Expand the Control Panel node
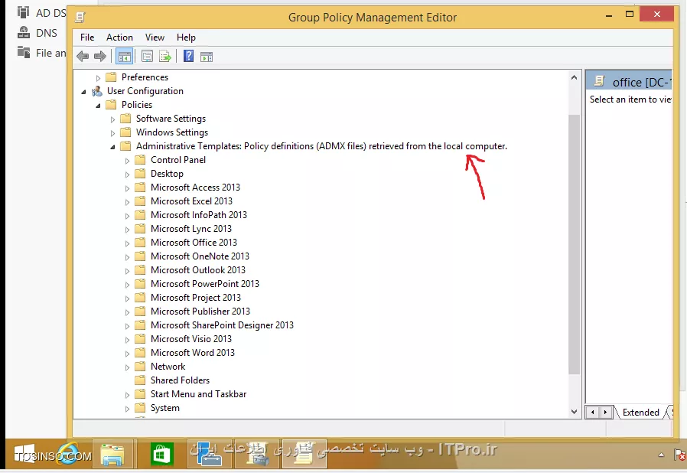Viewport: 687px width, 473px height. pyautogui.click(x=127, y=161)
